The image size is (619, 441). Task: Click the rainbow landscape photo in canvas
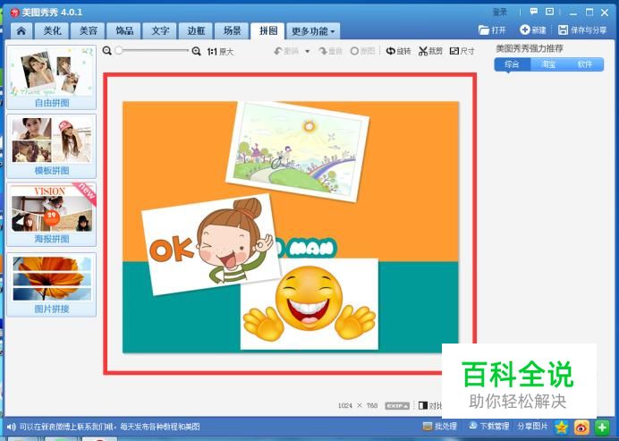click(298, 151)
